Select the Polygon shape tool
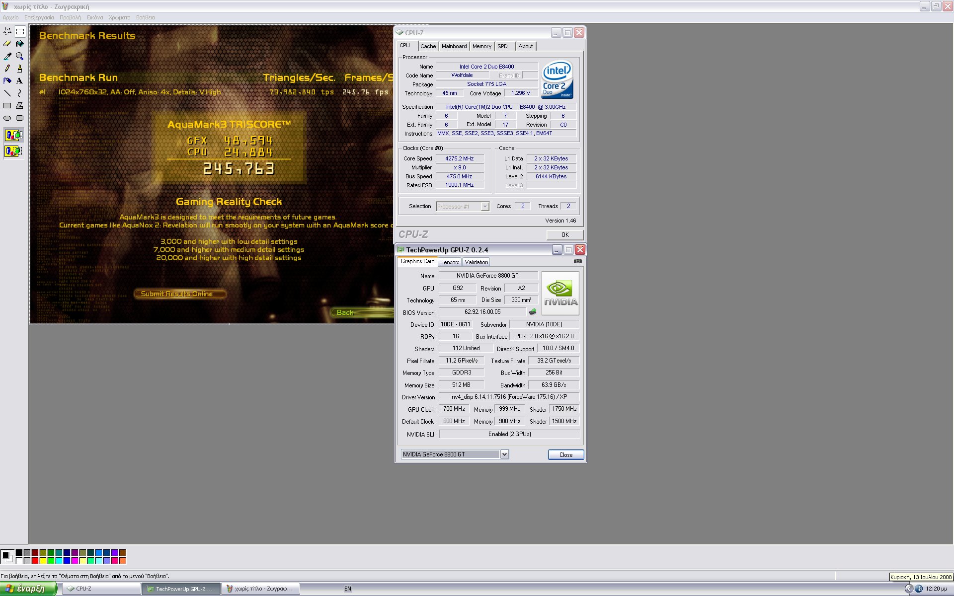Screen dimensions: 954x596 point(20,106)
